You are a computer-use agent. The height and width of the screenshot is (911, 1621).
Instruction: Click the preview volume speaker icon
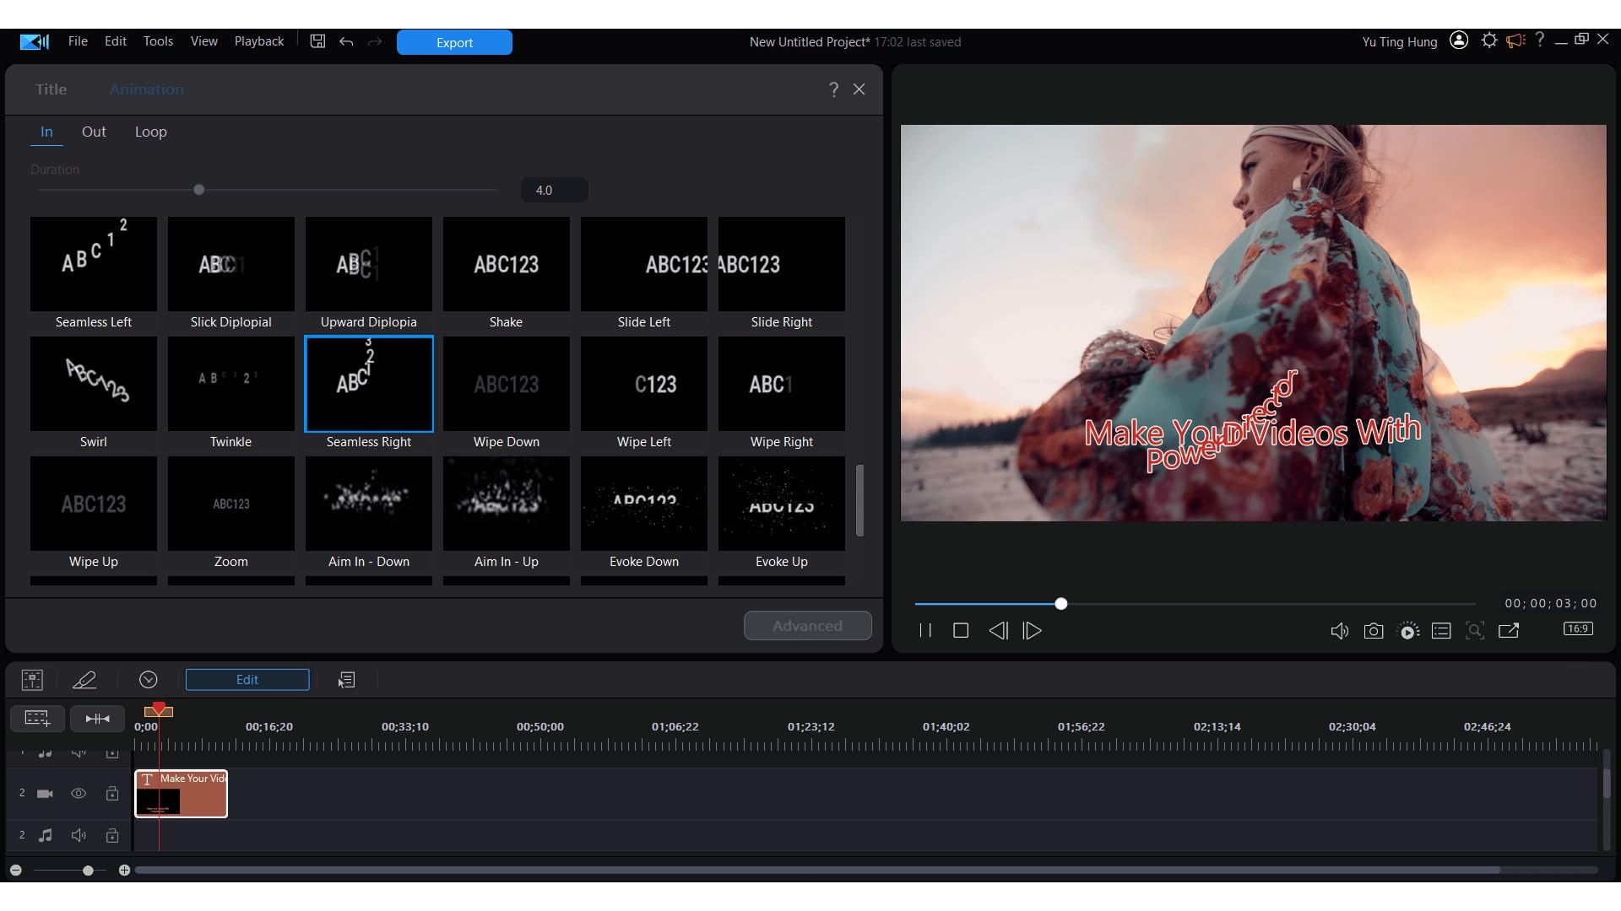click(1339, 631)
